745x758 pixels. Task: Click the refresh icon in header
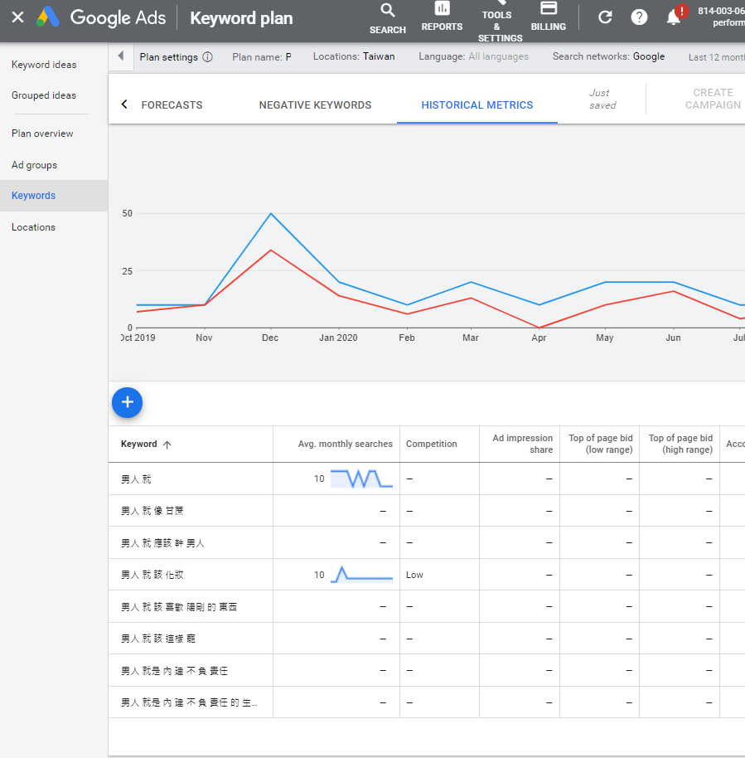(x=605, y=17)
